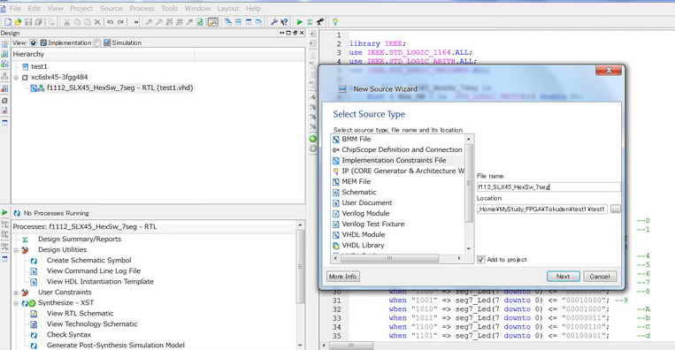
Task: Select test1 in the Hierarchy tree
Action: coord(39,66)
